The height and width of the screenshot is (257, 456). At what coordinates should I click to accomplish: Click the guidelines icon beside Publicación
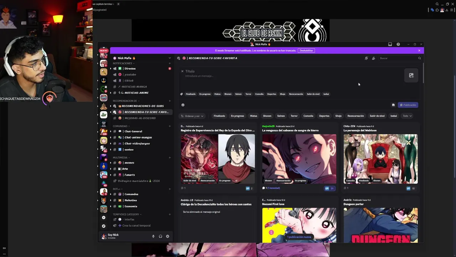393,105
